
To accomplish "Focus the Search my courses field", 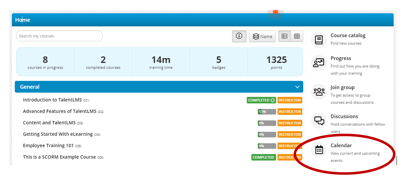I will (59, 36).
